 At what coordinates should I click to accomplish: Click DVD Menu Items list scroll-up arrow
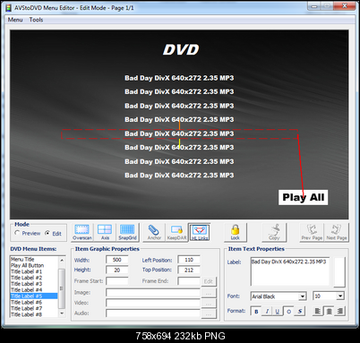(x=62, y=261)
